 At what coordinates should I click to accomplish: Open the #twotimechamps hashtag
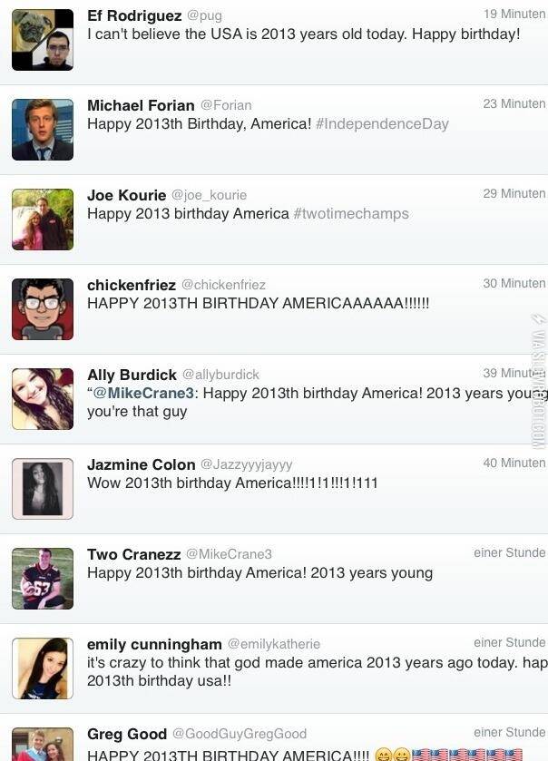(x=351, y=213)
